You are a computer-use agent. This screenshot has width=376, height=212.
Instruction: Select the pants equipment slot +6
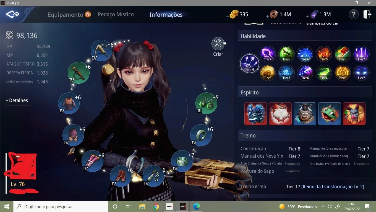coord(73,135)
